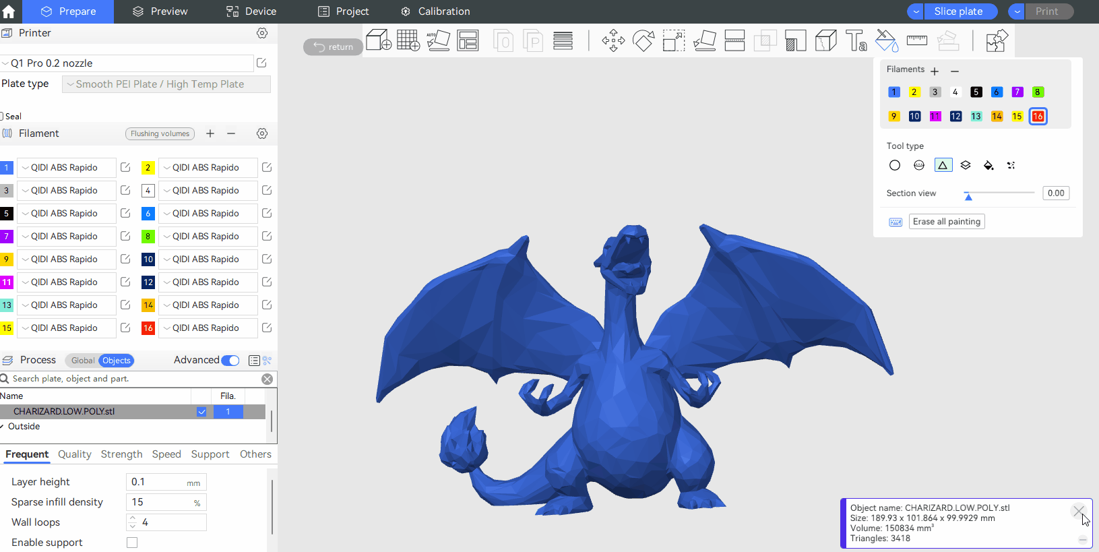Pick filament color swatch 8

[1038, 92]
